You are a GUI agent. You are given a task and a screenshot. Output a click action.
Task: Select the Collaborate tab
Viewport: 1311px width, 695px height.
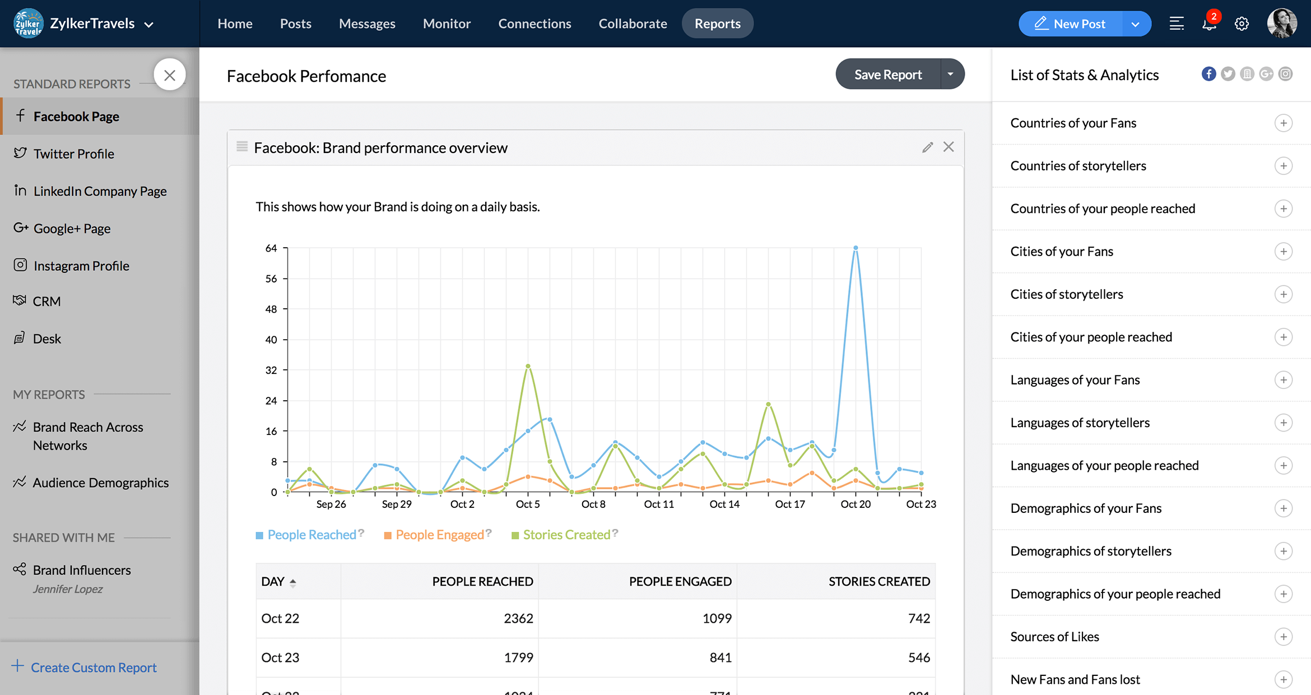(633, 24)
